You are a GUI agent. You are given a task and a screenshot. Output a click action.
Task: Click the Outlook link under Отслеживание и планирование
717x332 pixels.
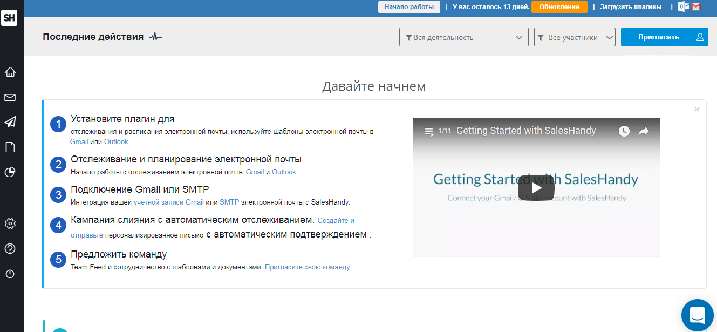coord(284,172)
